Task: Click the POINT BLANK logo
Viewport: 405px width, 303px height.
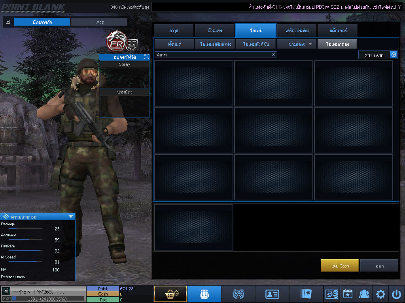Action: click(x=33, y=8)
